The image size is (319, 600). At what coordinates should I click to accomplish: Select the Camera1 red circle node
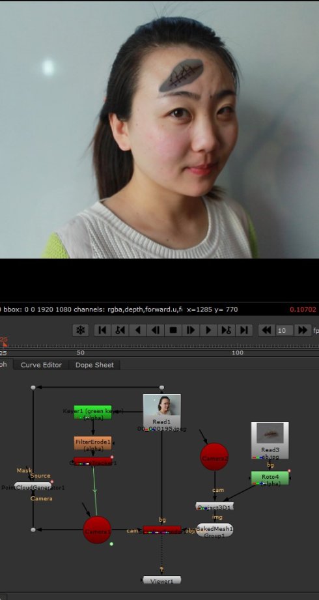click(97, 530)
